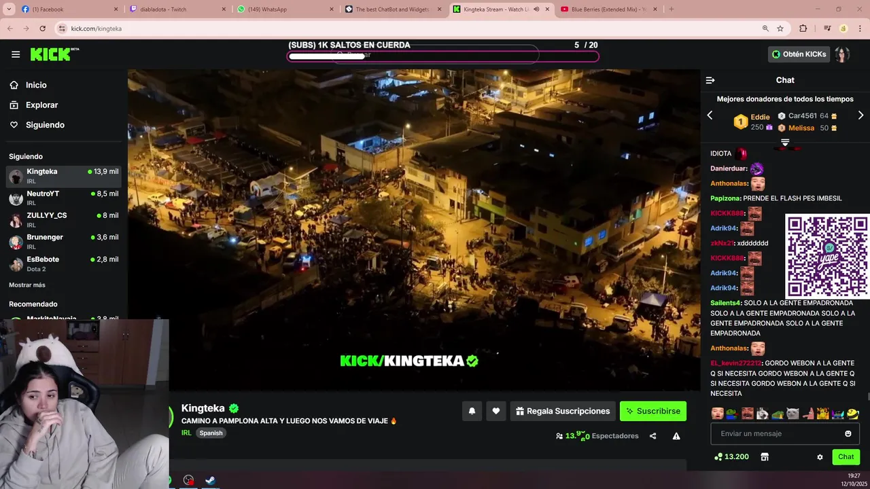The height and width of the screenshot is (489, 870).
Task: Collapse the top donors leaderboard
Action: [785, 143]
